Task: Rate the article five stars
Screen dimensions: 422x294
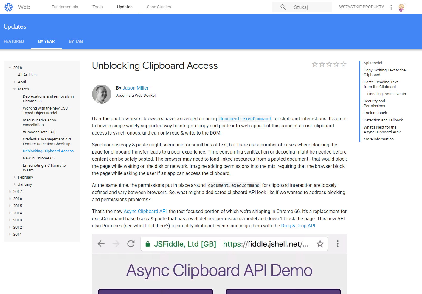Action: click(x=343, y=64)
